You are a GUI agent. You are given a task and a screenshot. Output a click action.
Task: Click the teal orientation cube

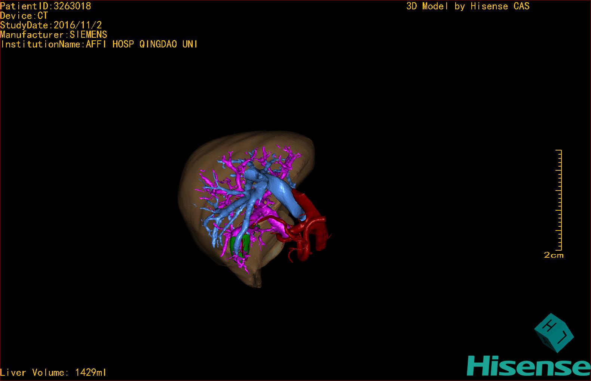click(554, 332)
